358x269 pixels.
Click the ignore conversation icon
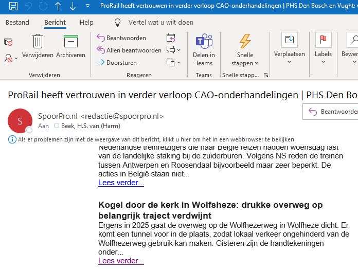(x=8, y=42)
